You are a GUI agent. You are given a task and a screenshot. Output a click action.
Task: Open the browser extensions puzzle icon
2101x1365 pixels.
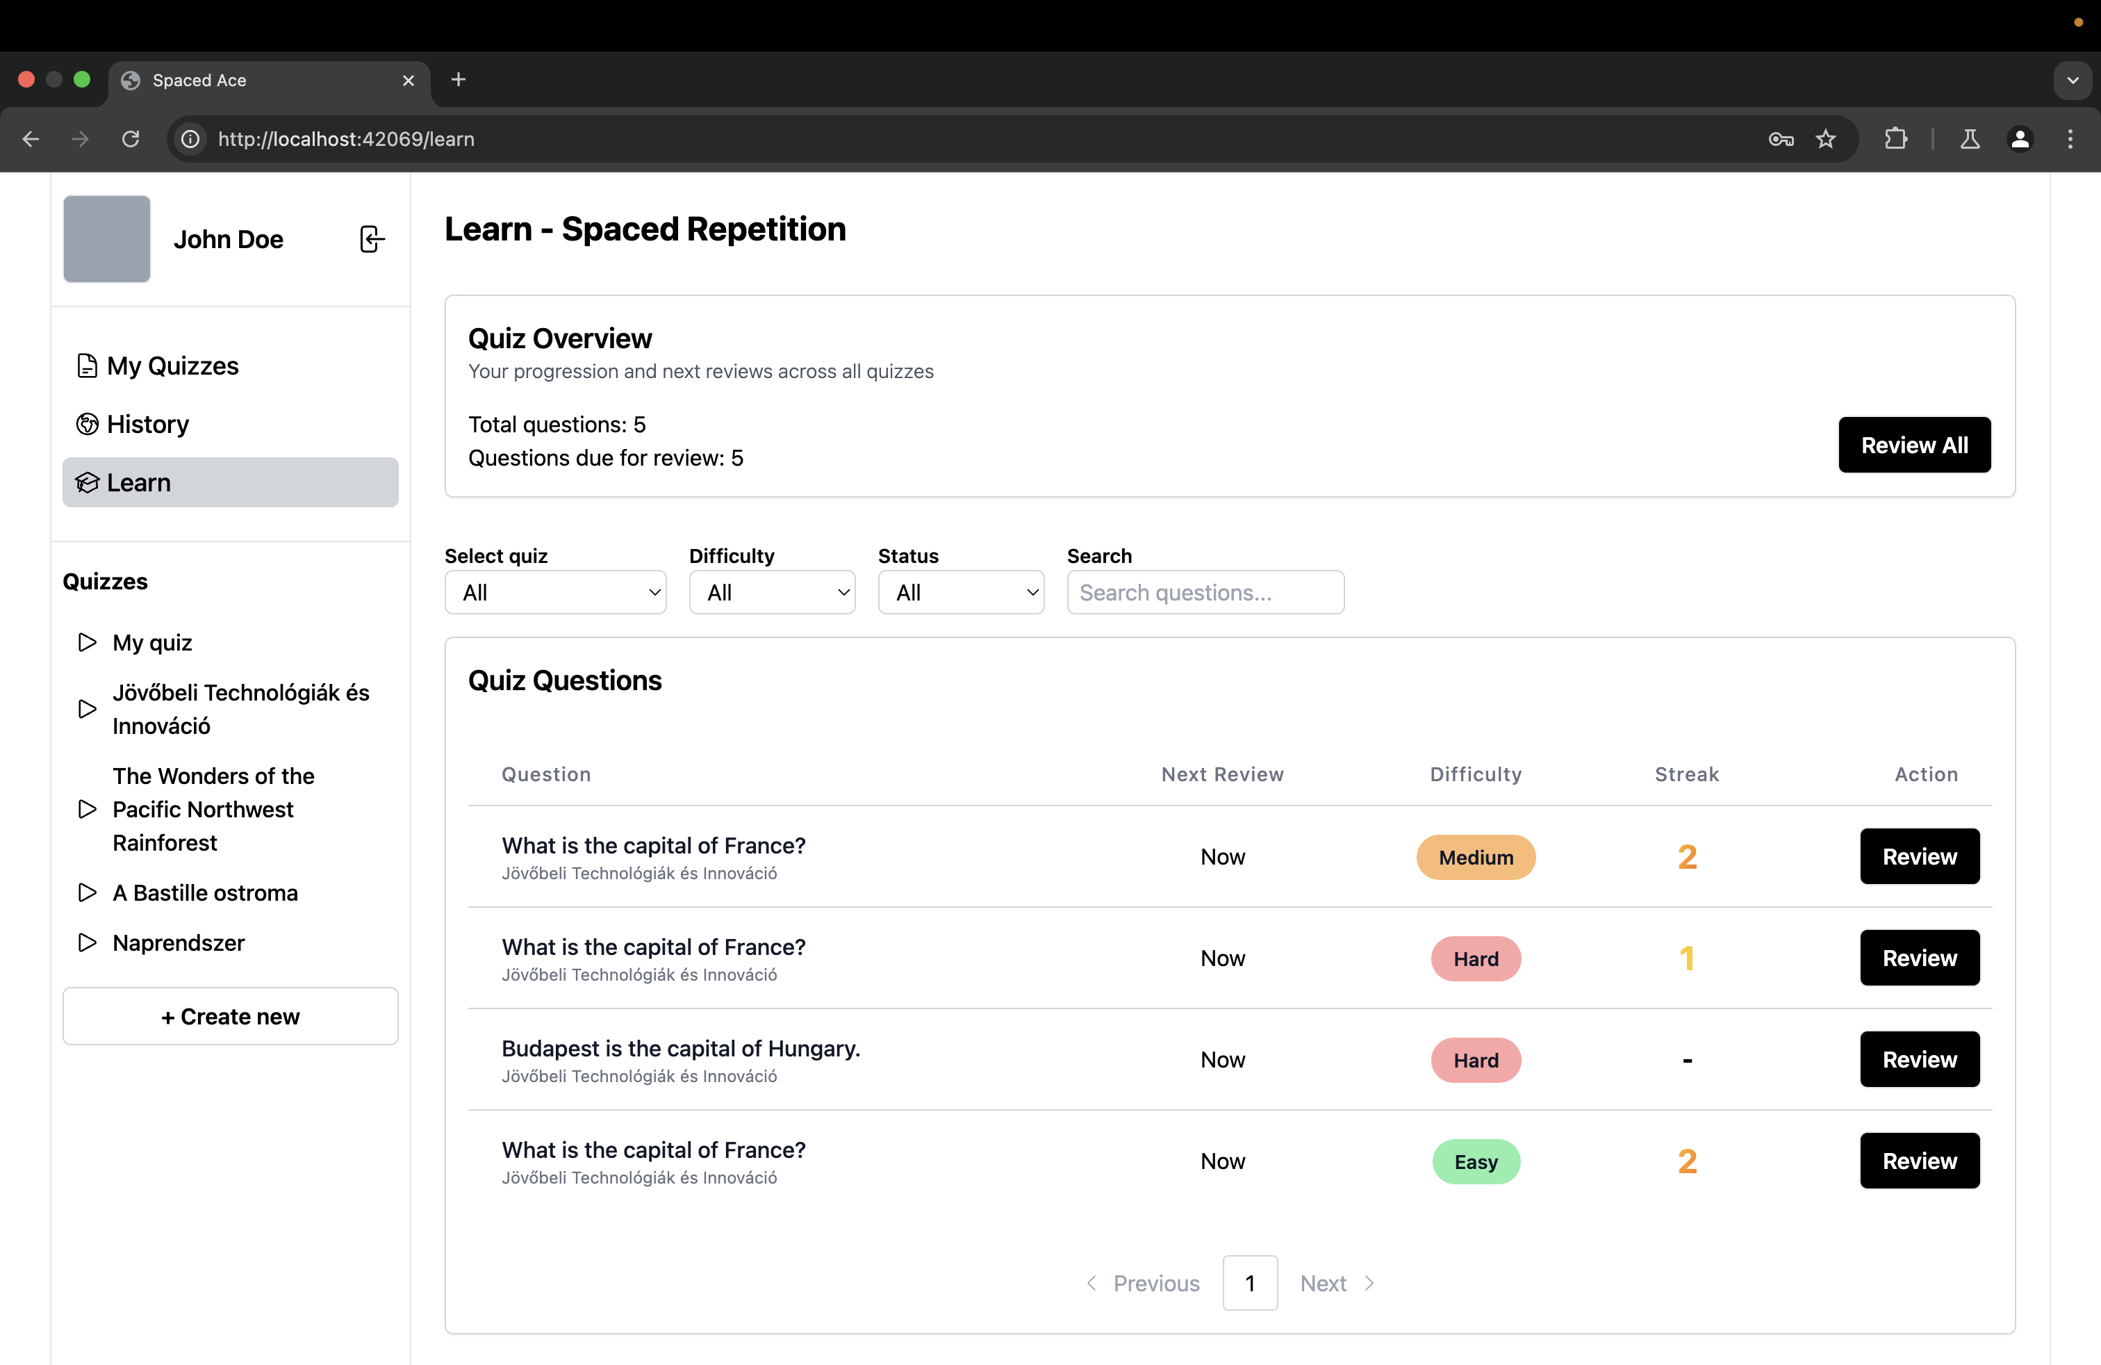pyautogui.click(x=1895, y=138)
